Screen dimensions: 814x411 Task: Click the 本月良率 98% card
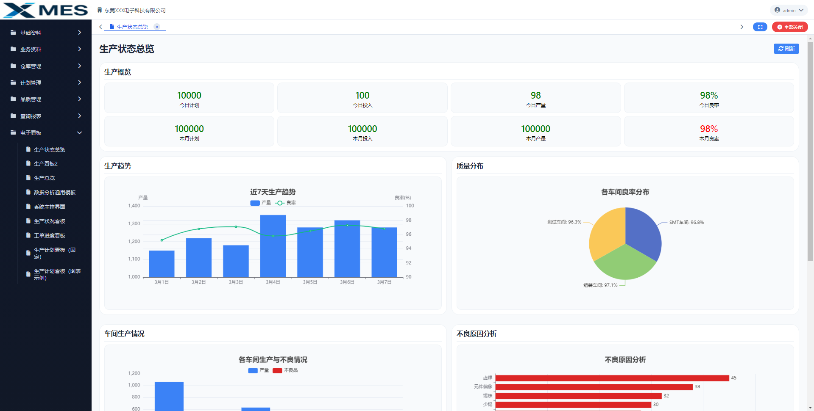tap(709, 132)
